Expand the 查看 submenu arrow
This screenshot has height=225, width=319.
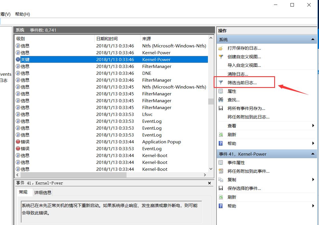[x=313, y=126]
